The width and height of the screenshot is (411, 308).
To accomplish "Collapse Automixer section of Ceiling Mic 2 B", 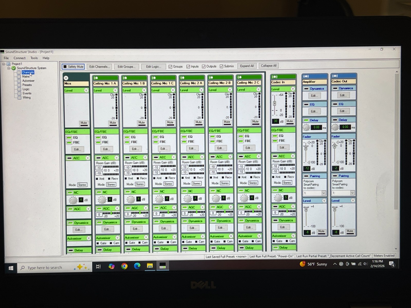I will [231, 236].
